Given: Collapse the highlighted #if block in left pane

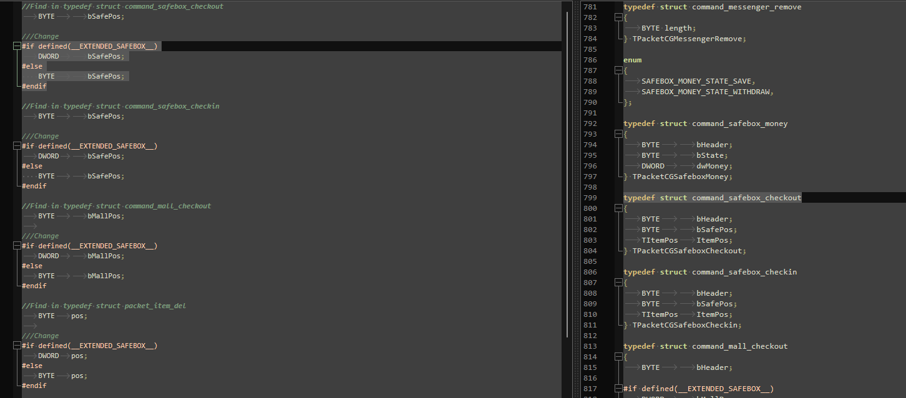Looking at the screenshot, I should 17,46.
